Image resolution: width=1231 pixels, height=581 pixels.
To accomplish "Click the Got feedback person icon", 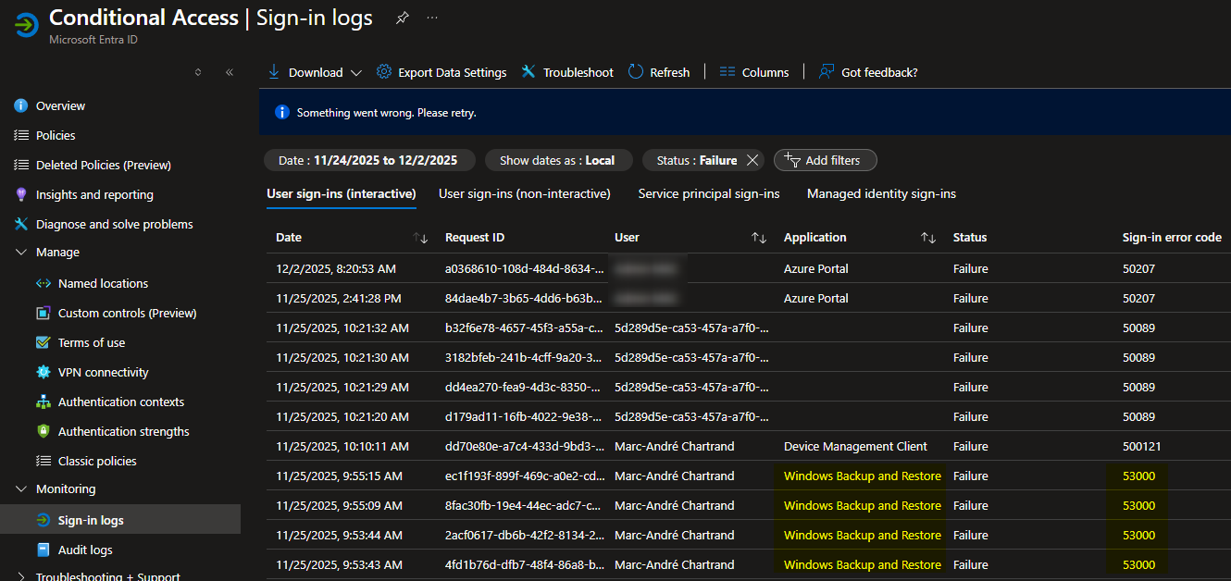I will click(827, 72).
